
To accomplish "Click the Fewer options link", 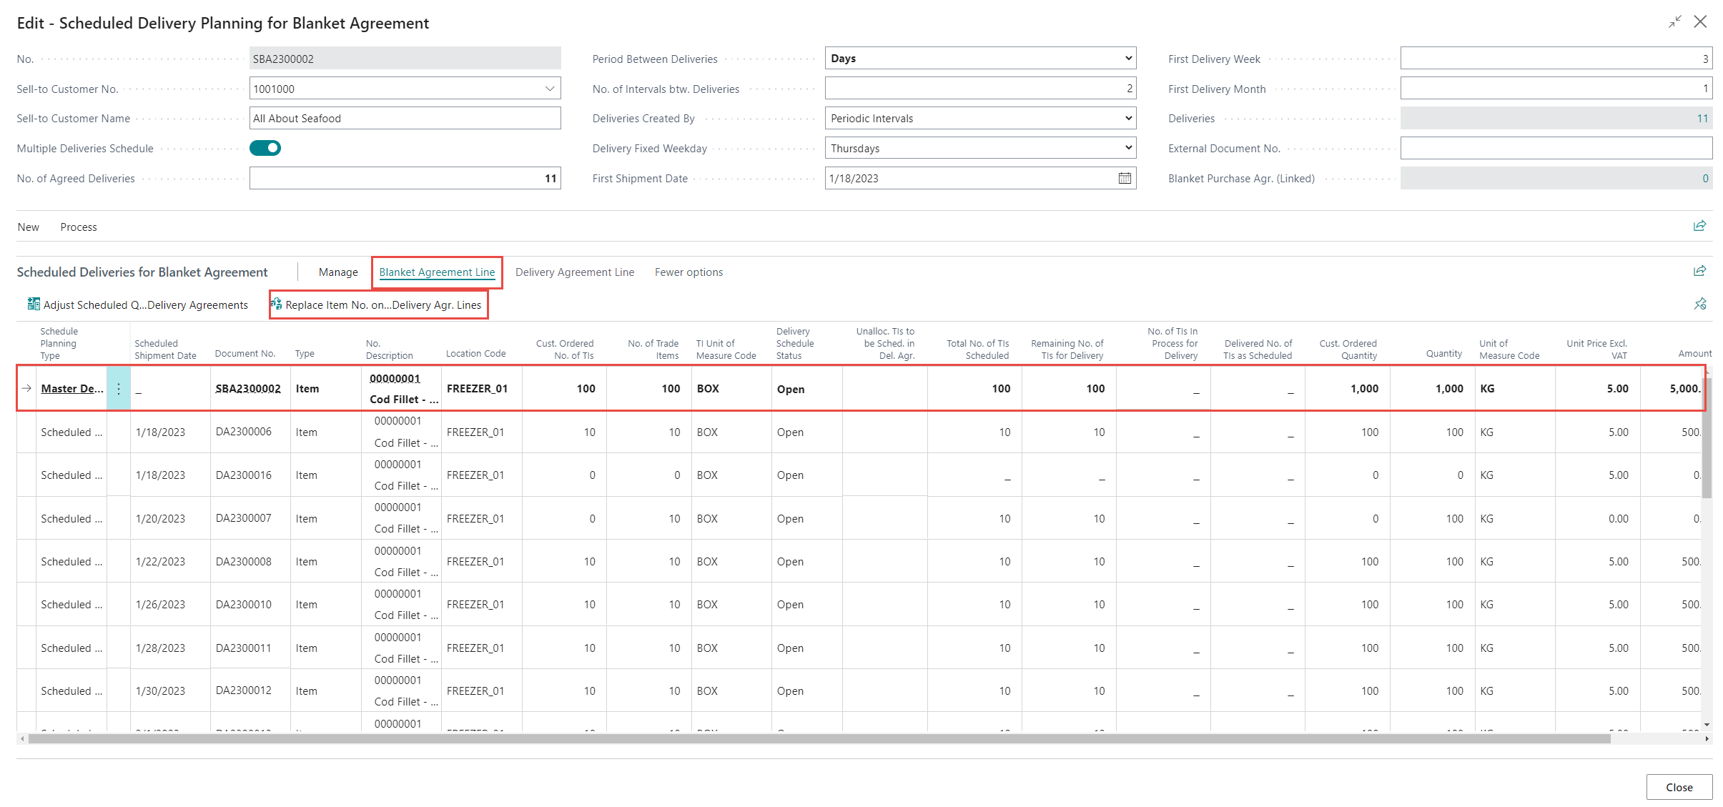I will click(688, 272).
